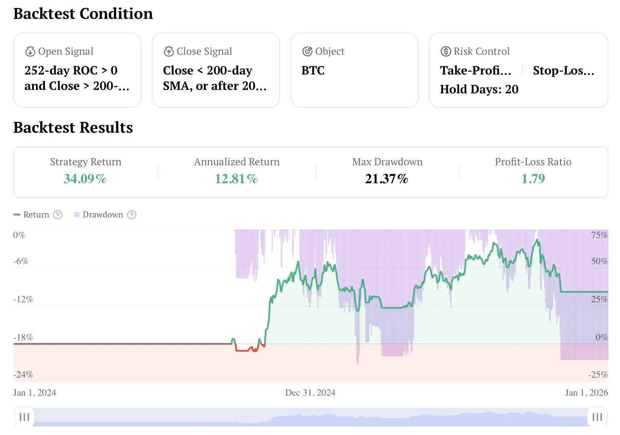Click the BTC object label
The width and height of the screenshot is (620, 435).
click(x=313, y=70)
